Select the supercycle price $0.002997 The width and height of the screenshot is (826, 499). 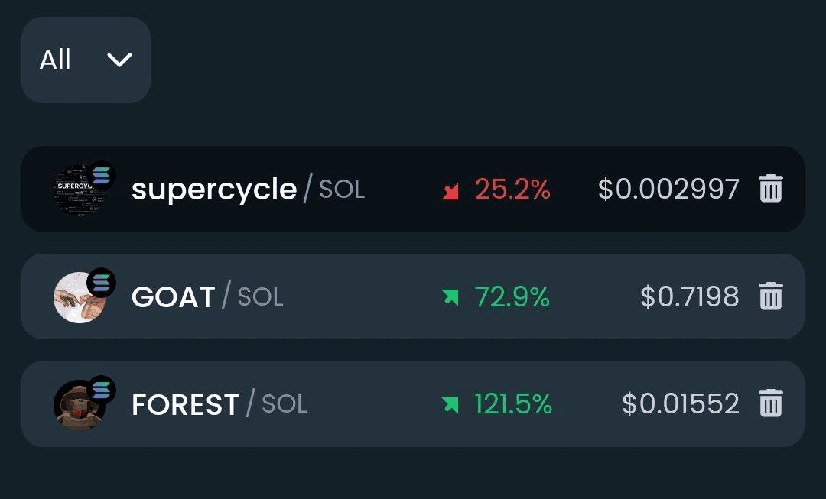tap(669, 189)
